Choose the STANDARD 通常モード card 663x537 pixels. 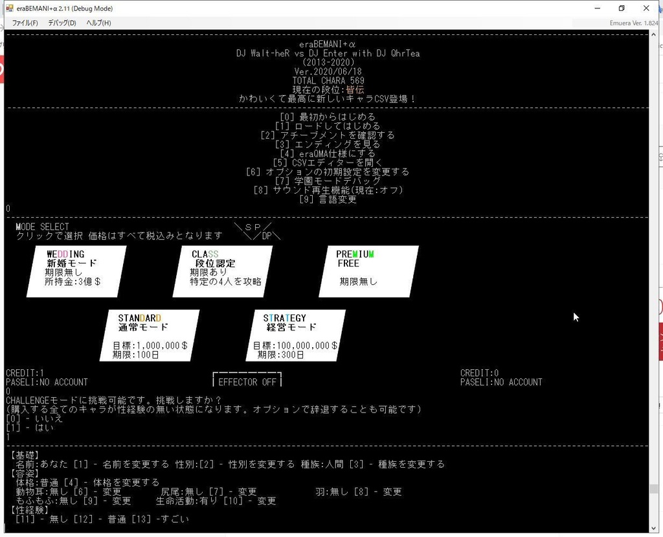pyautogui.click(x=150, y=336)
